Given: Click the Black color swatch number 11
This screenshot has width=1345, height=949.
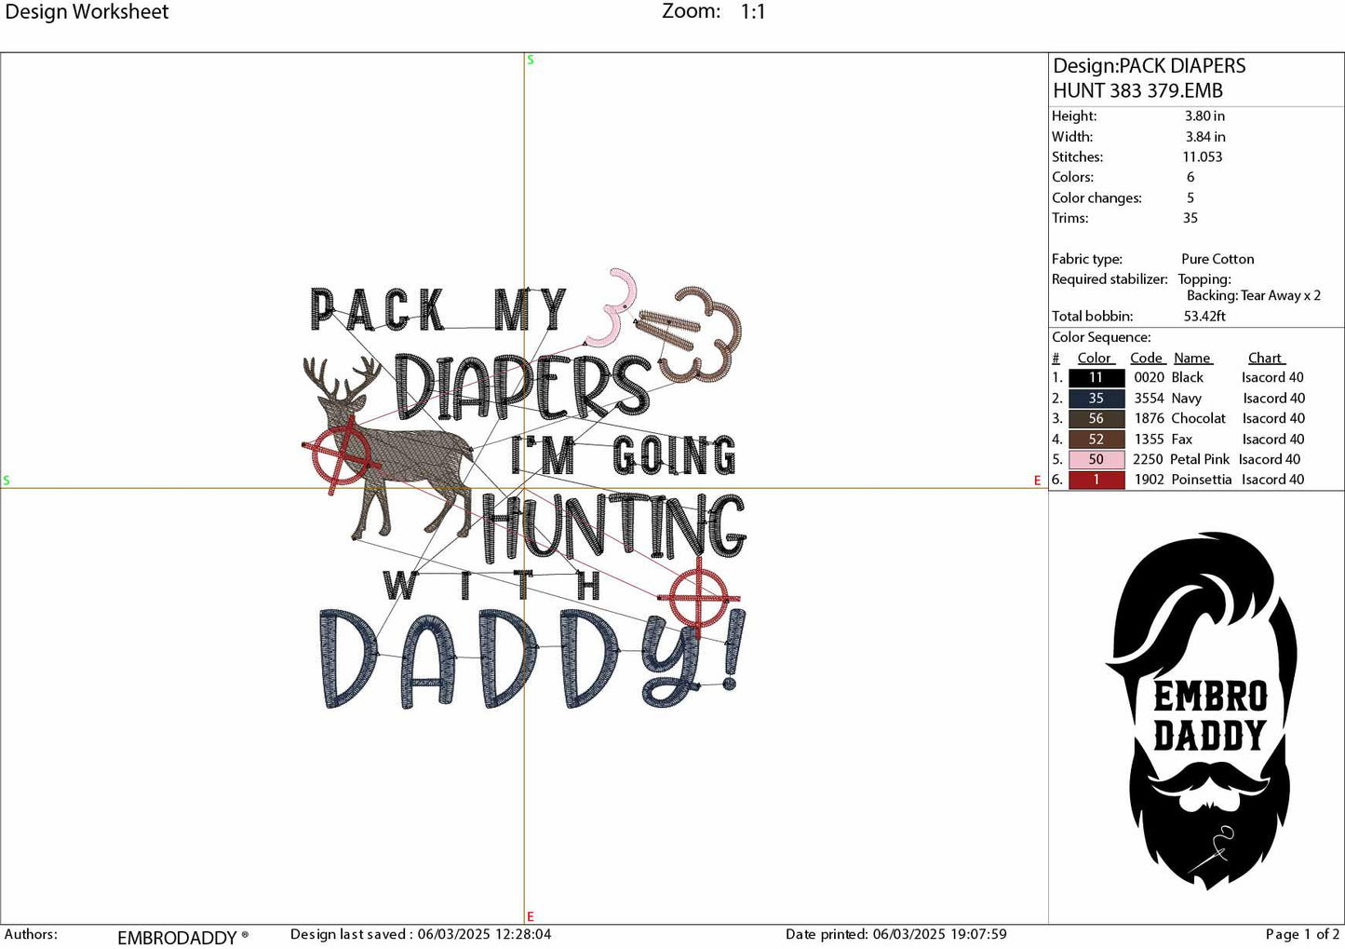Looking at the screenshot, I should pos(1096,378).
